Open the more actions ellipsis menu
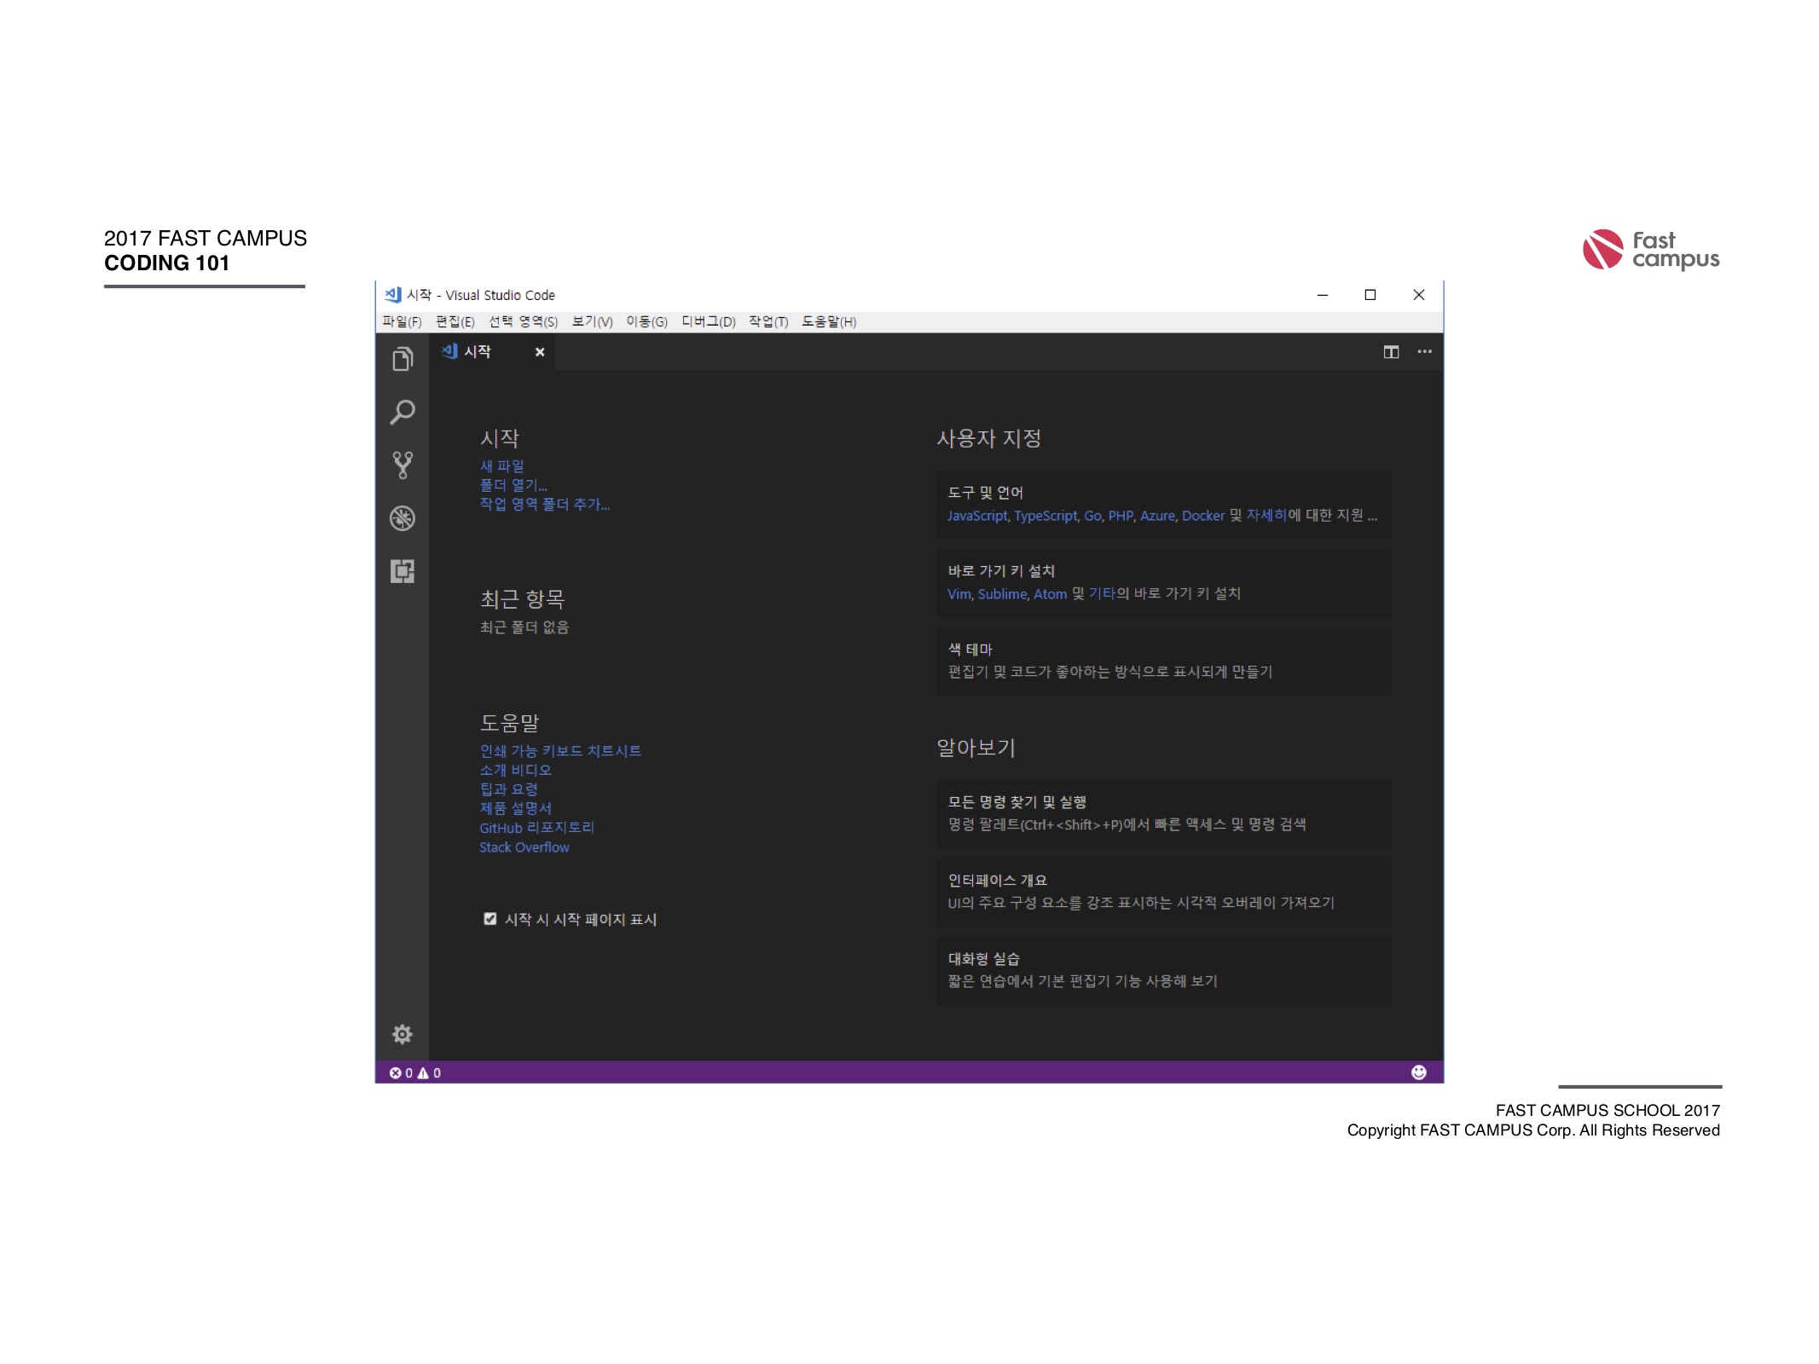1819x1364 pixels. [1424, 352]
